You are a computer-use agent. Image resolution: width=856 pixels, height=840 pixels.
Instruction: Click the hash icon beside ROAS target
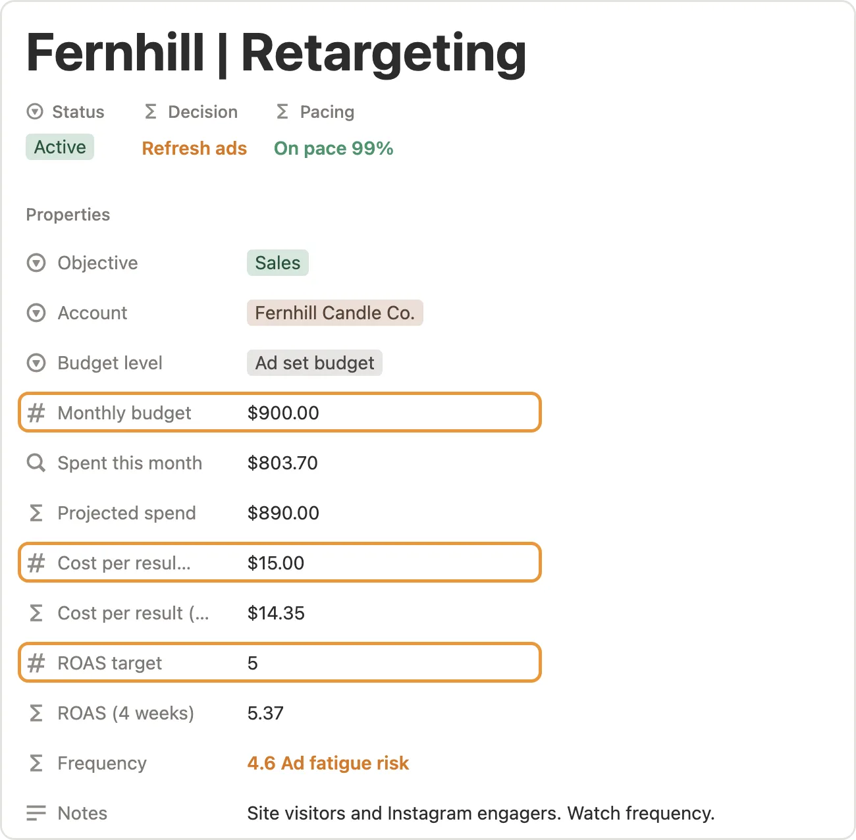pyautogui.click(x=36, y=664)
